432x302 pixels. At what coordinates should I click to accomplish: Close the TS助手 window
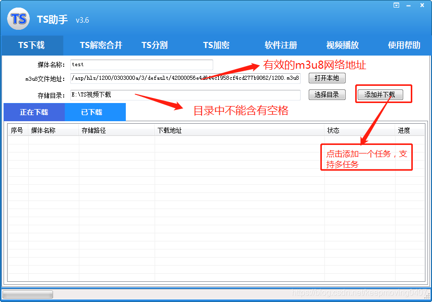pyautogui.click(x=422, y=5)
